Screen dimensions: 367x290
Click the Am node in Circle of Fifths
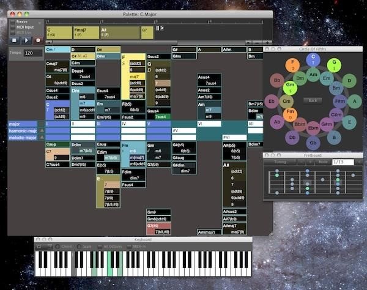pyautogui.click(x=313, y=75)
